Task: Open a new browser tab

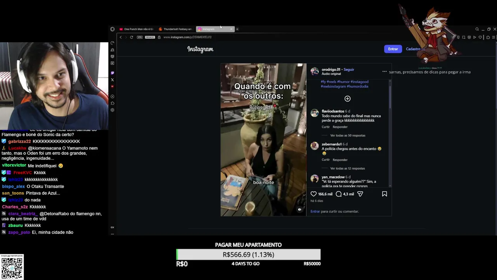Action: coord(237,29)
